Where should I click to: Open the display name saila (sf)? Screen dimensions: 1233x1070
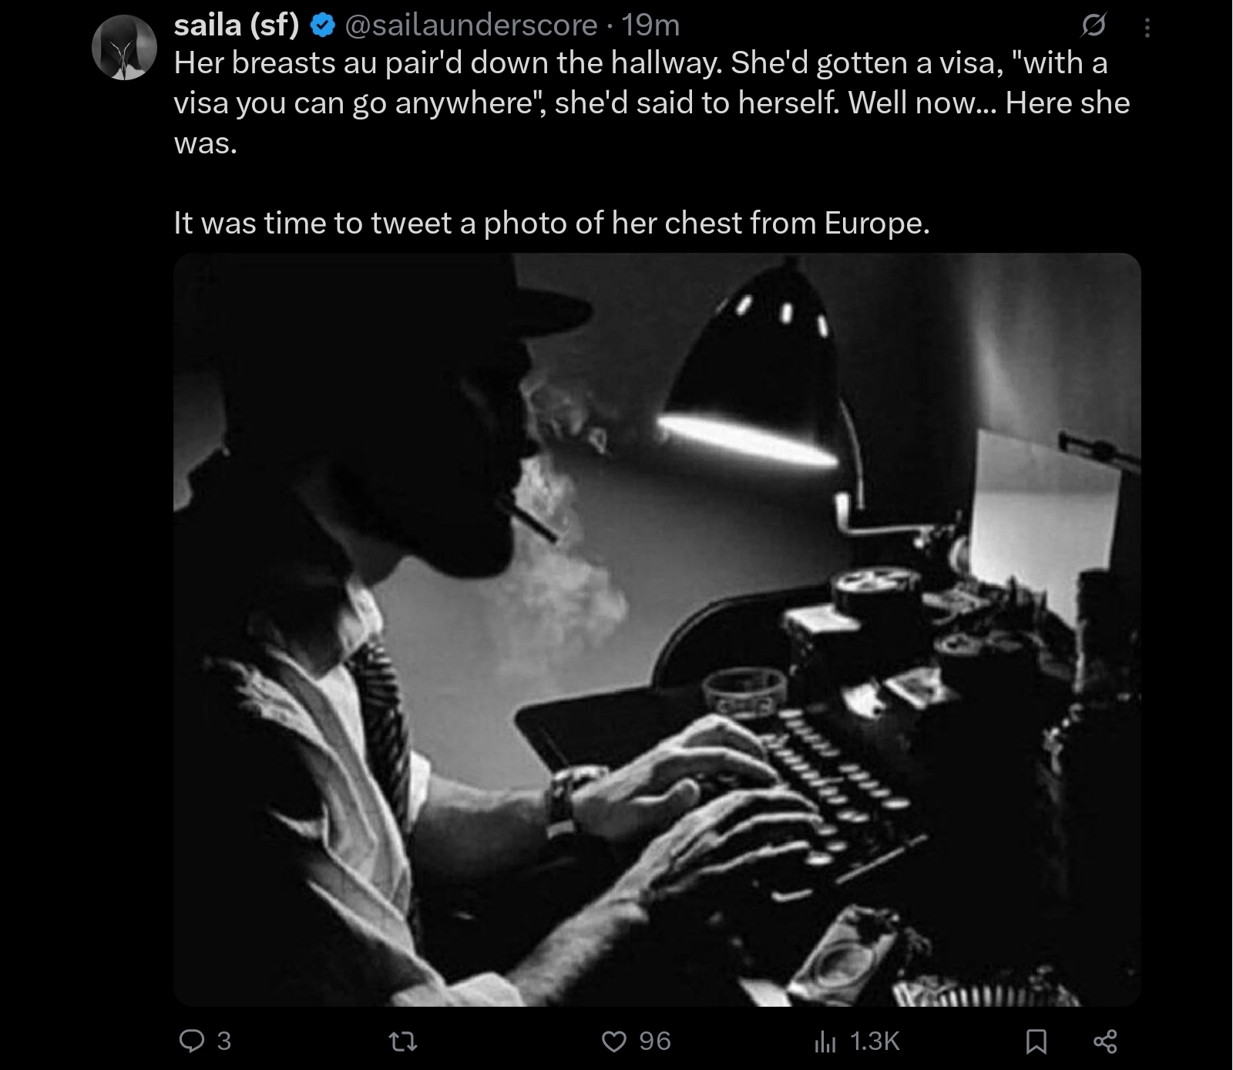tap(237, 25)
